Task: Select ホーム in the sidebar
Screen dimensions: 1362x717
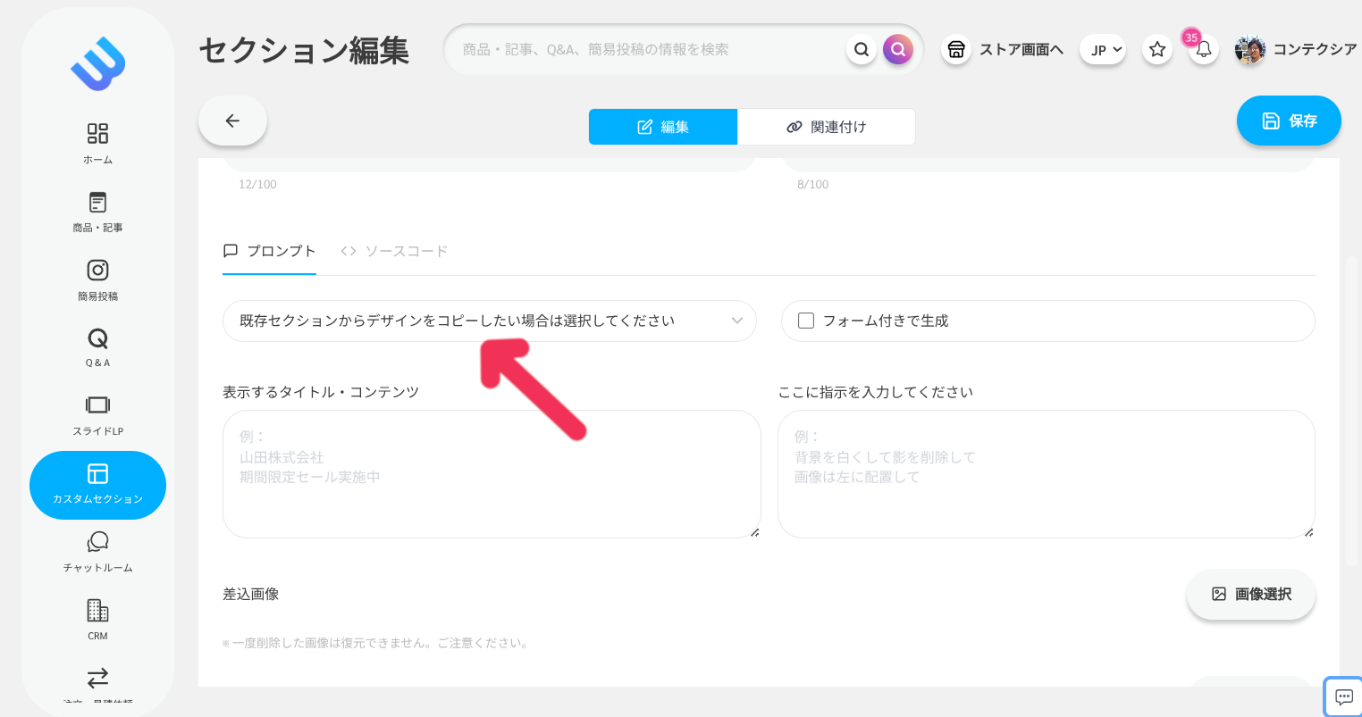Action: pos(97,141)
